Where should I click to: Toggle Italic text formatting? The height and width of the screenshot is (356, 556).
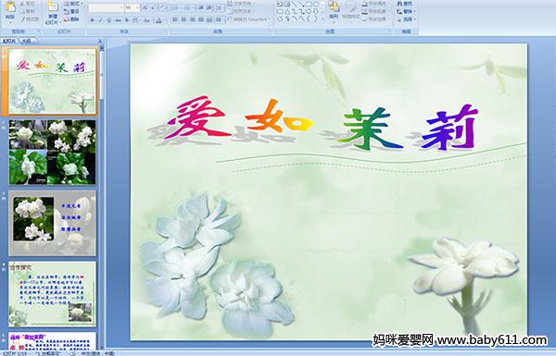100,20
